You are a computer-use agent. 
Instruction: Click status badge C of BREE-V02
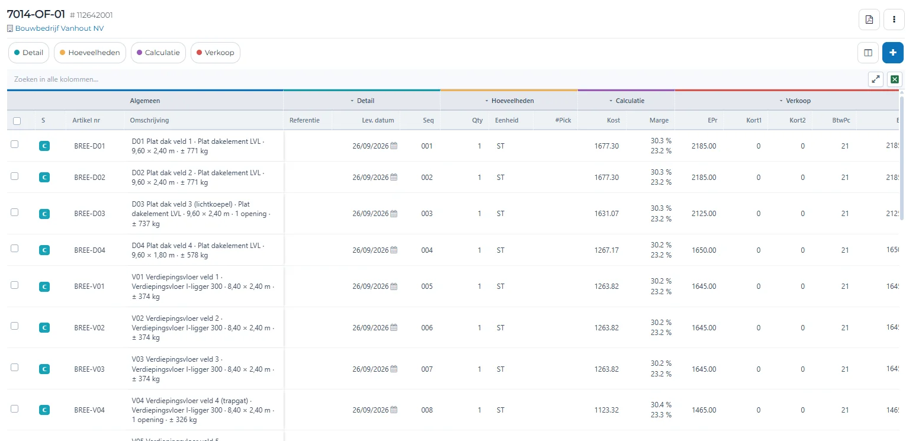(x=44, y=328)
